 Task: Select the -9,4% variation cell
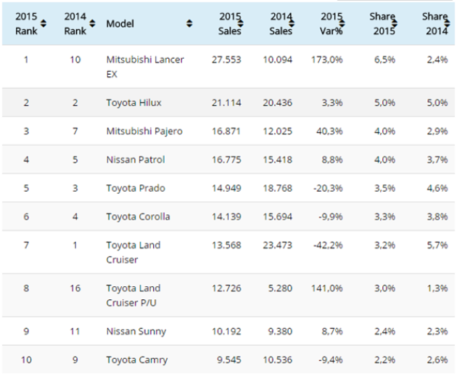pos(331,360)
